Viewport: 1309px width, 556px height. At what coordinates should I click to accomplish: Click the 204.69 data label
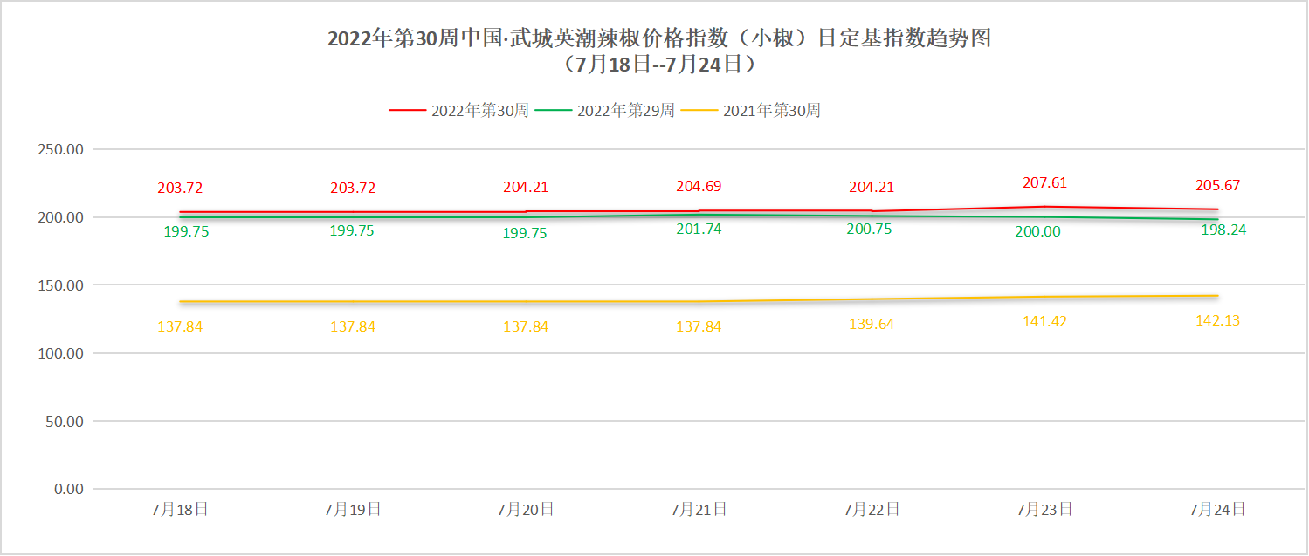coord(699,186)
